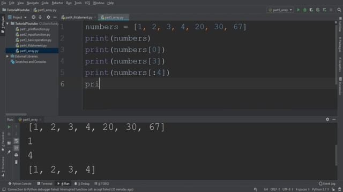Click the status bar tool window toggle square
The width and height of the screenshot is (343, 192).
point(4,189)
